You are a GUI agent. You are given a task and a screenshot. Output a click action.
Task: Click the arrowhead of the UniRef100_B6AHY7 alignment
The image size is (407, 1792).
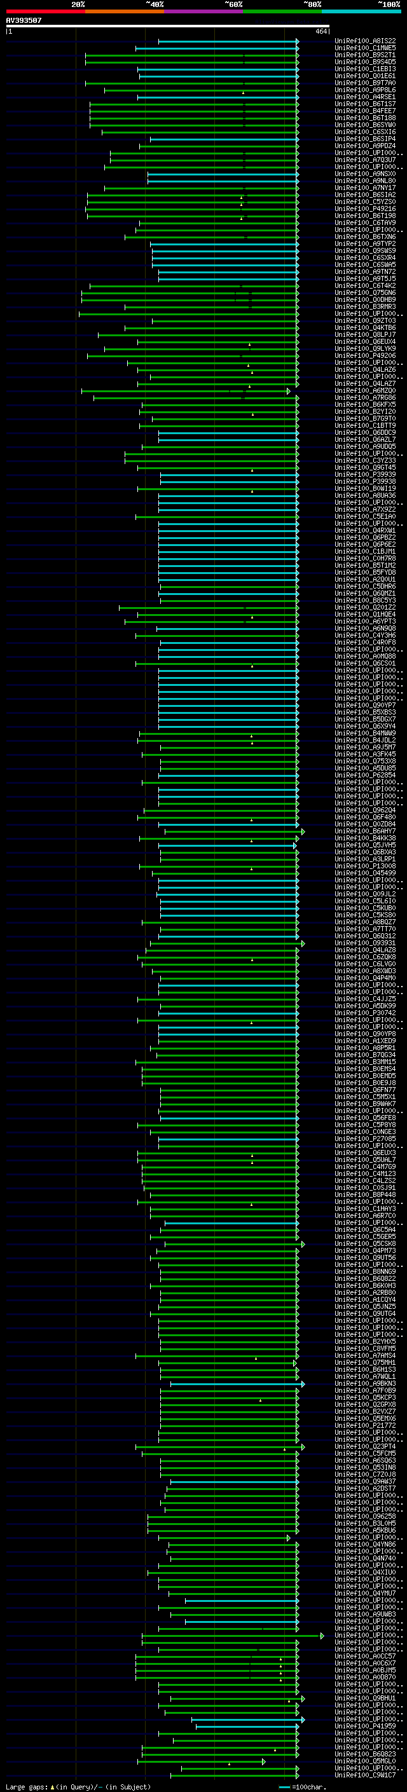[303, 831]
